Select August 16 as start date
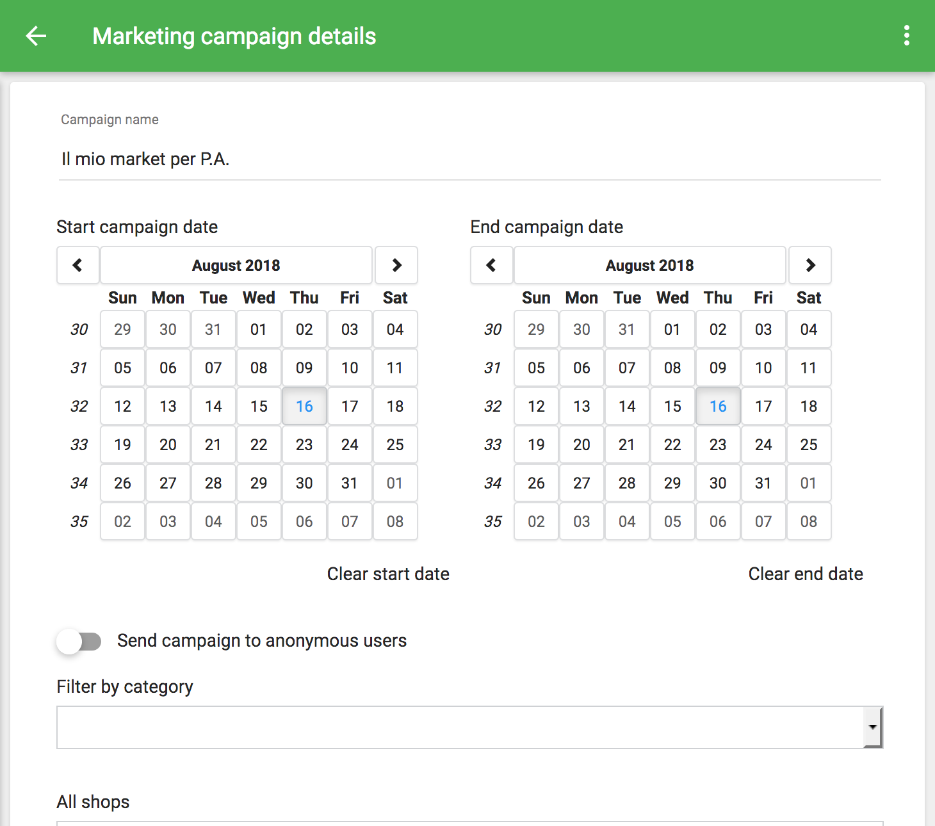 click(304, 406)
